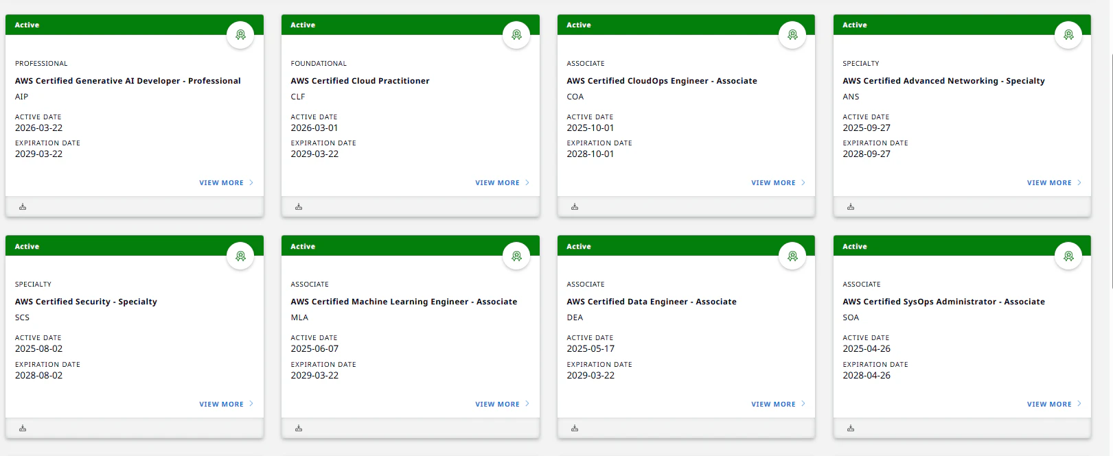Click the title AWS Certified Advanced Networking - Specialty
Viewport: 1113px width, 456px height.
tap(943, 81)
